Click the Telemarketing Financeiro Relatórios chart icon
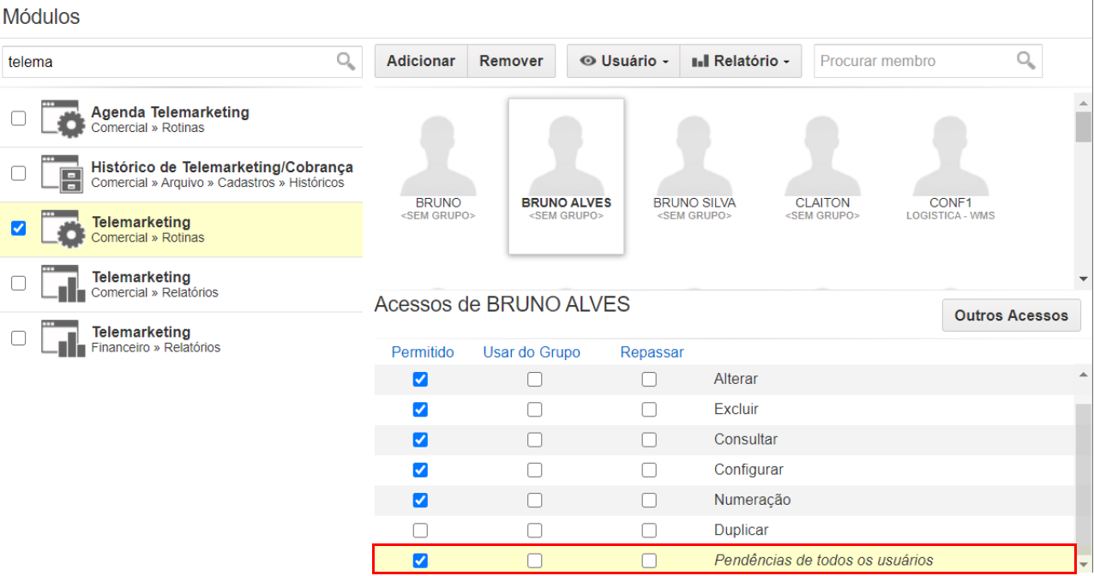Viewport: 1094px width, 576px height. point(63,339)
